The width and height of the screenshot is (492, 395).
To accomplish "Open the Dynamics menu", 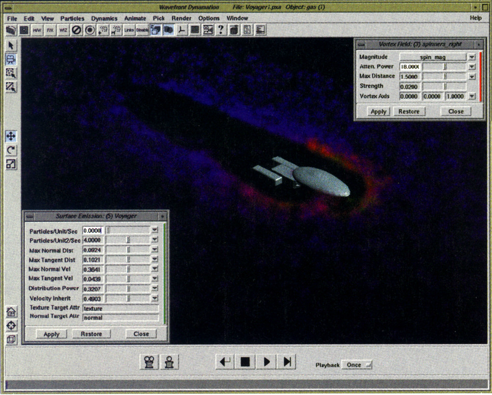I will pyautogui.click(x=104, y=18).
